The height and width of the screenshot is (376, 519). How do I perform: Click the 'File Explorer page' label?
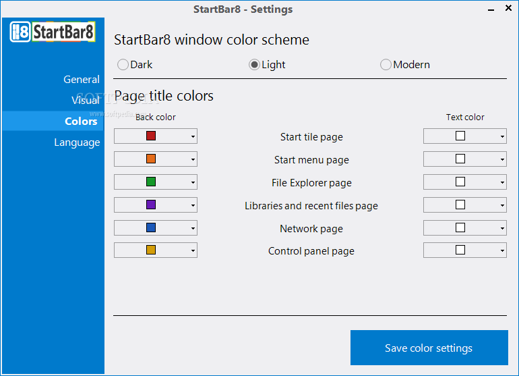[311, 183]
